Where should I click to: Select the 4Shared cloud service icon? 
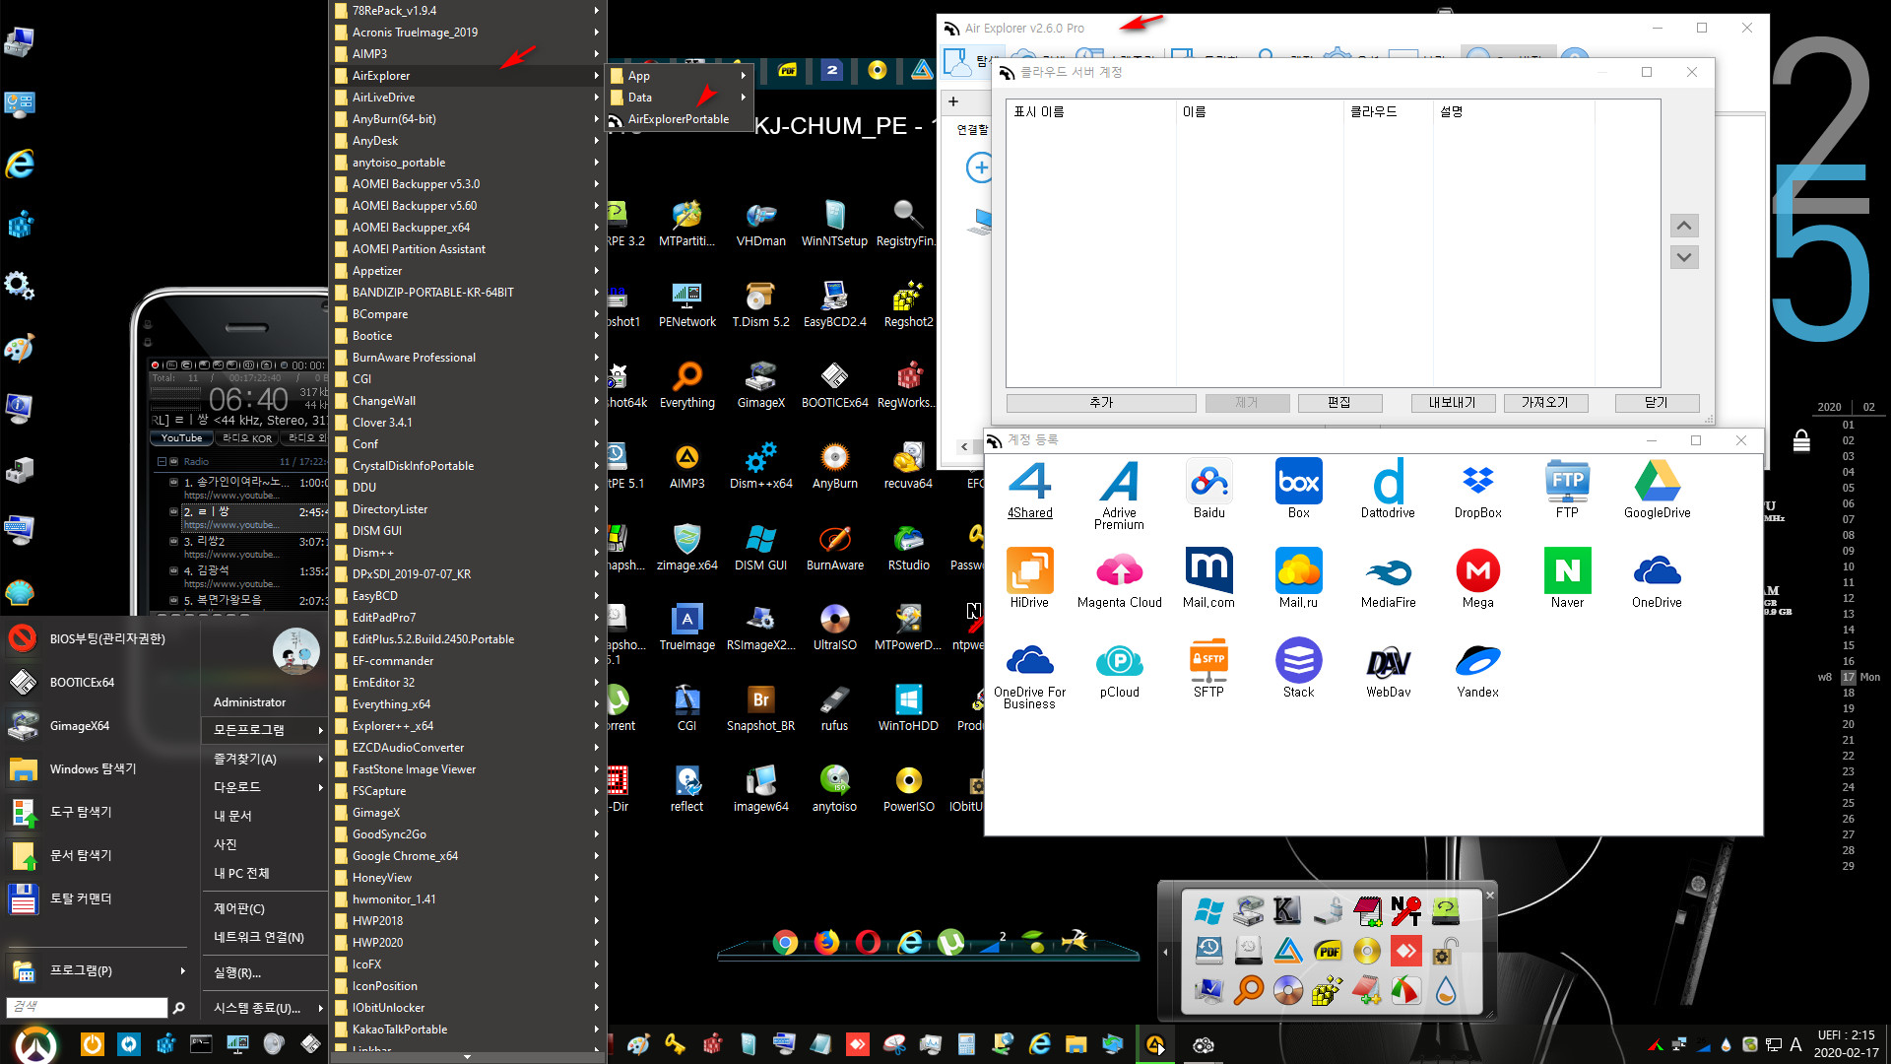click(1029, 490)
